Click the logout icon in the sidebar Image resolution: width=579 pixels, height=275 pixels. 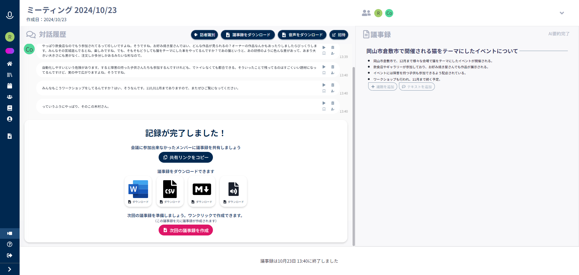[10, 255]
